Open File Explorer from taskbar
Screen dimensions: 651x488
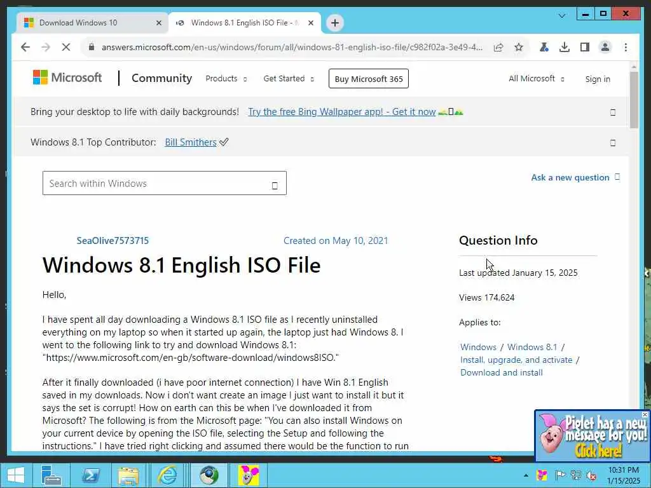pyautogui.click(x=128, y=475)
